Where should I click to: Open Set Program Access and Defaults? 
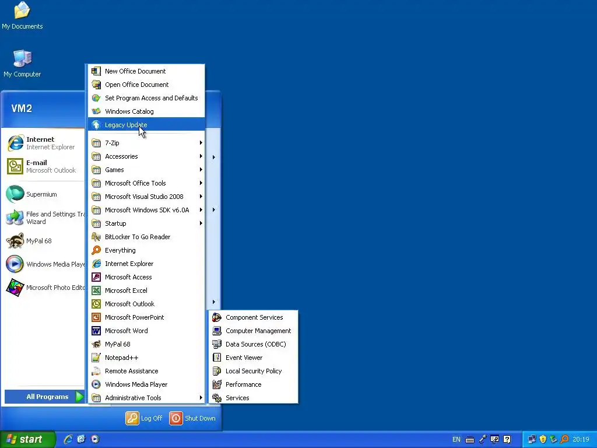click(146, 98)
